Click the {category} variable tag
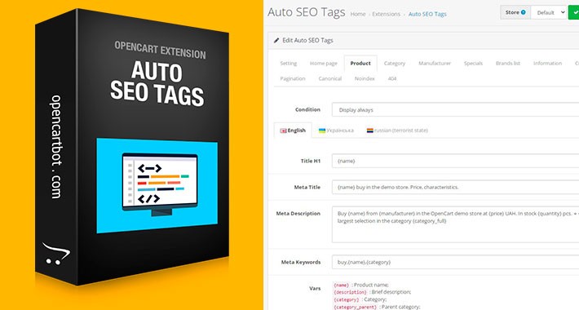 click(x=346, y=299)
